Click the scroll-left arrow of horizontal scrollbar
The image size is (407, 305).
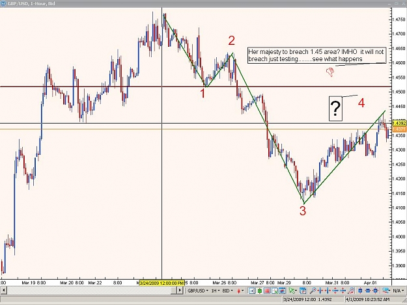click(x=3, y=291)
